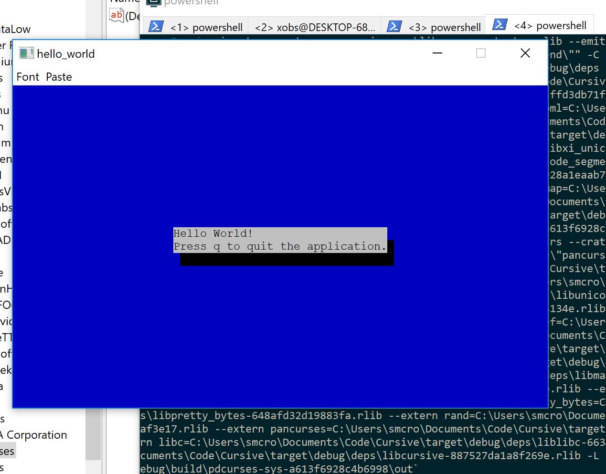Viewport: 606px width, 474px height.
Task: Click the 'ab' file icon behind window
Action: click(x=117, y=16)
